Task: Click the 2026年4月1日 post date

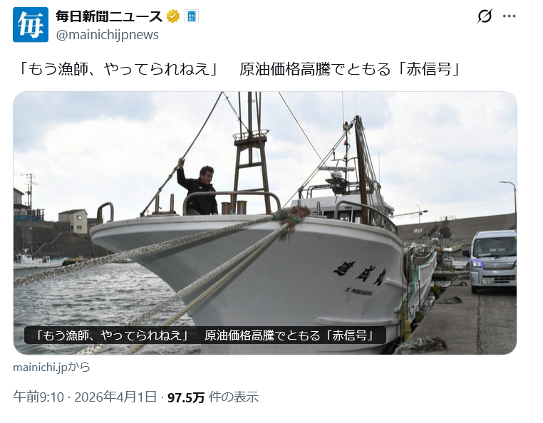Action: pos(115,397)
